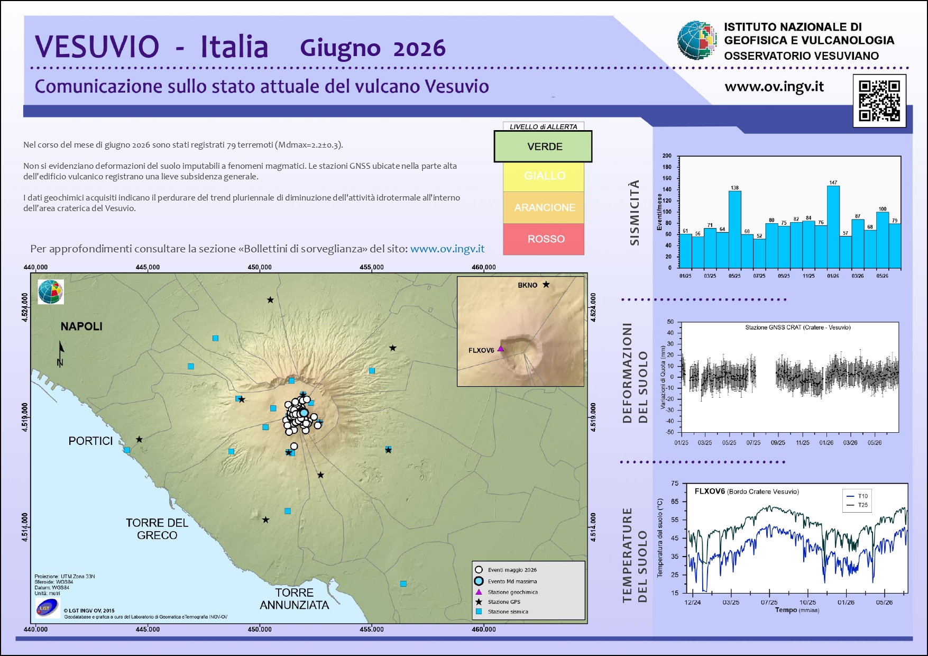Click the VESUVIO - Italia title
The width and height of the screenshot is (928, 656).
point(152,47)
